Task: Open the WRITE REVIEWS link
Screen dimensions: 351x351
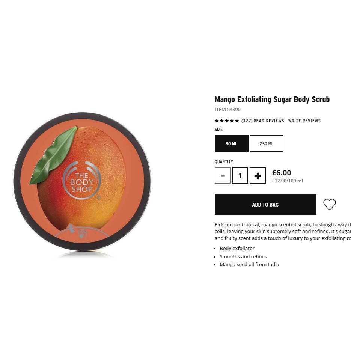Action: point(304,121)
